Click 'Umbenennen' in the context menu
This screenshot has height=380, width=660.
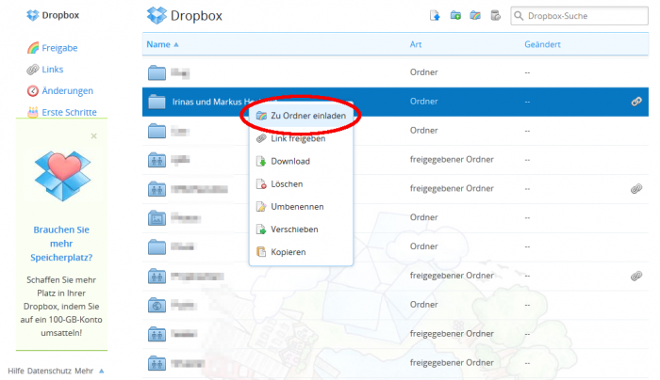tap(296, 206)
